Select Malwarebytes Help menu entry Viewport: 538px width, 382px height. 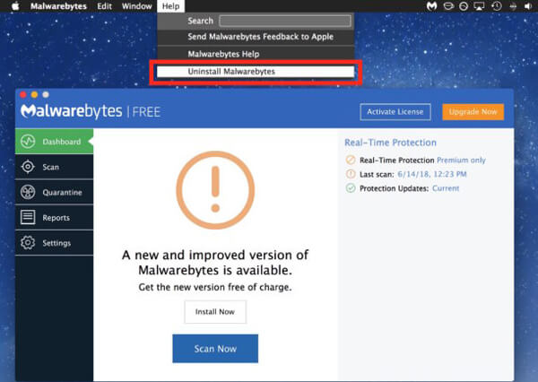point(221,54)
